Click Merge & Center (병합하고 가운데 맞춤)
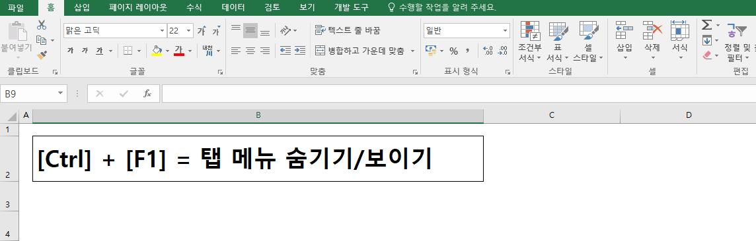Screen dimensions: 756x241 [359, 51]
